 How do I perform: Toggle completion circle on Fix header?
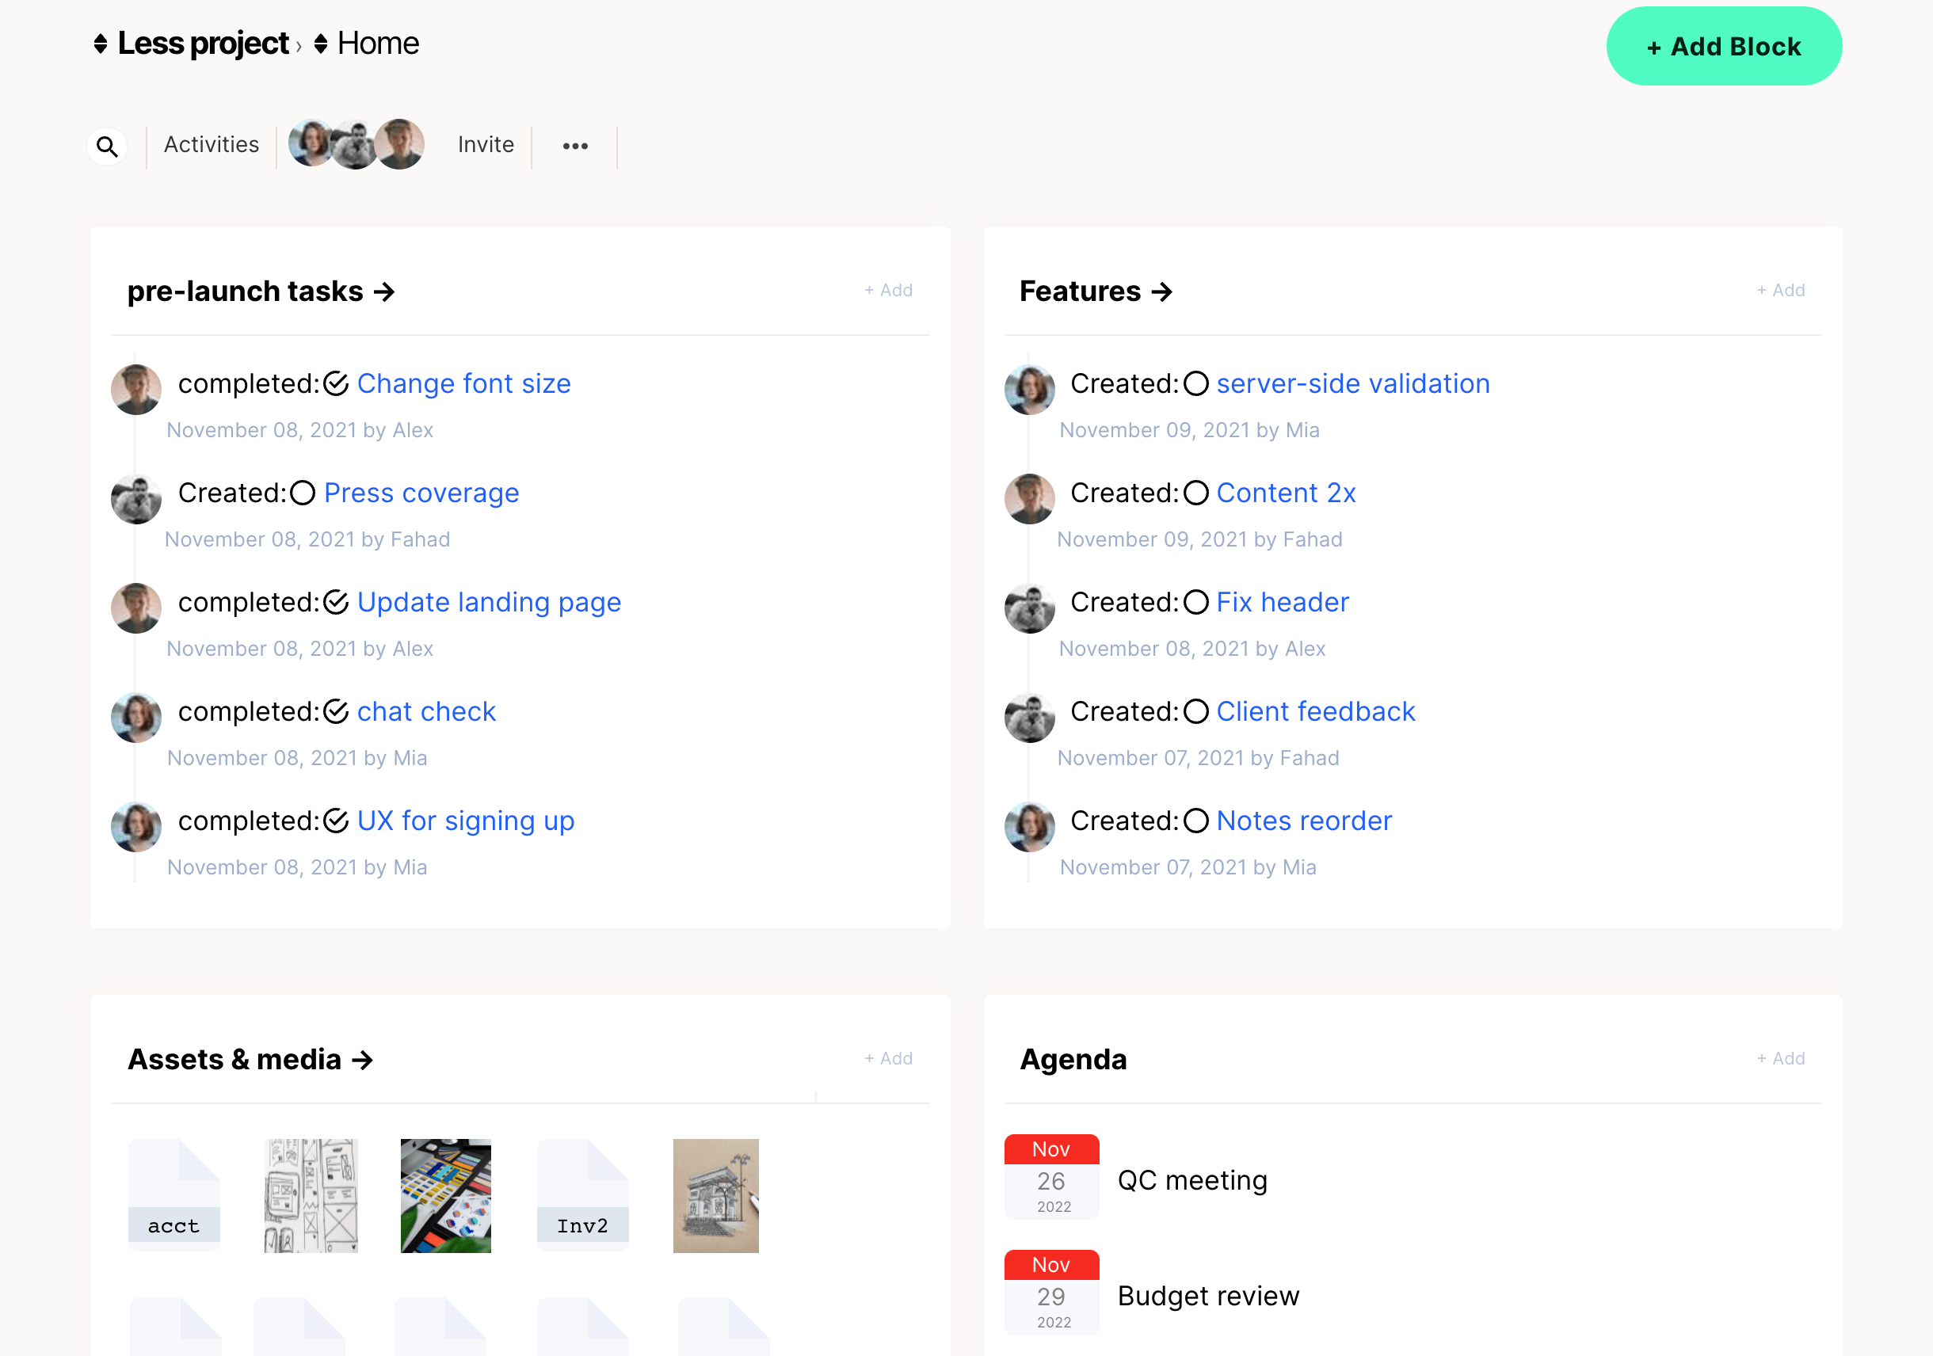(1196, 602)
